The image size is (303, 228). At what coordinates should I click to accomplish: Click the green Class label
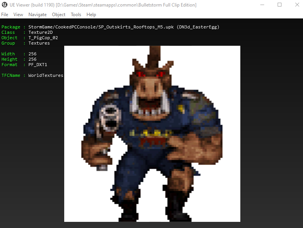tap(8, 32)
